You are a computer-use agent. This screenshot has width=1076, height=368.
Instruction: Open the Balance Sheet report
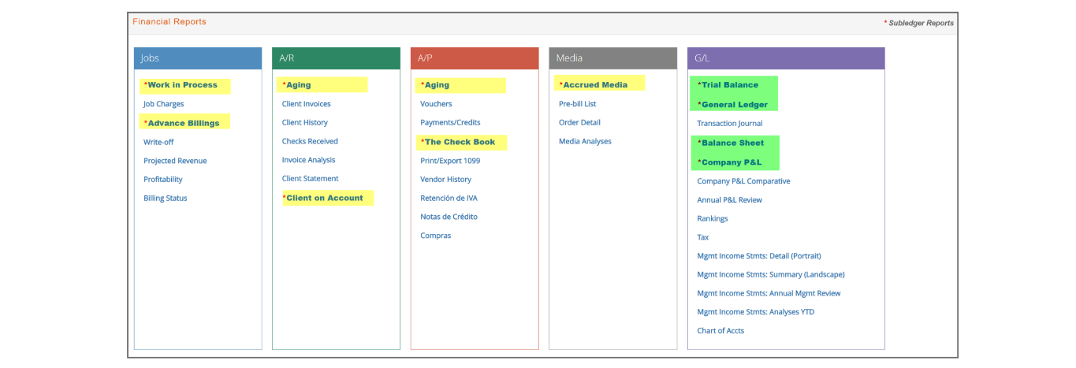click(732, 143)
